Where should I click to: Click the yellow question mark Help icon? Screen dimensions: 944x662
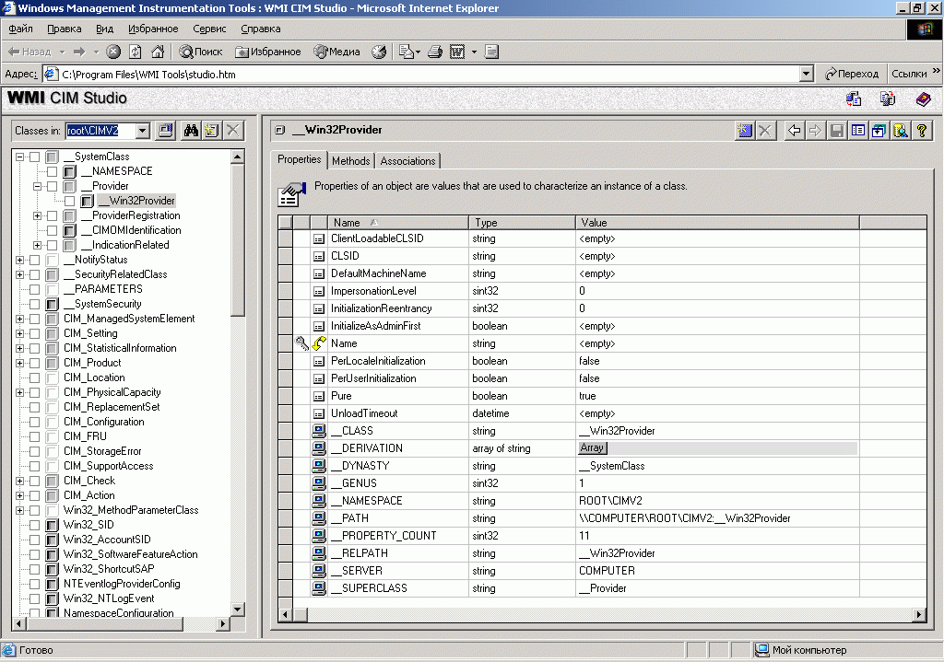pyautogui.click(x=922, y=131)
